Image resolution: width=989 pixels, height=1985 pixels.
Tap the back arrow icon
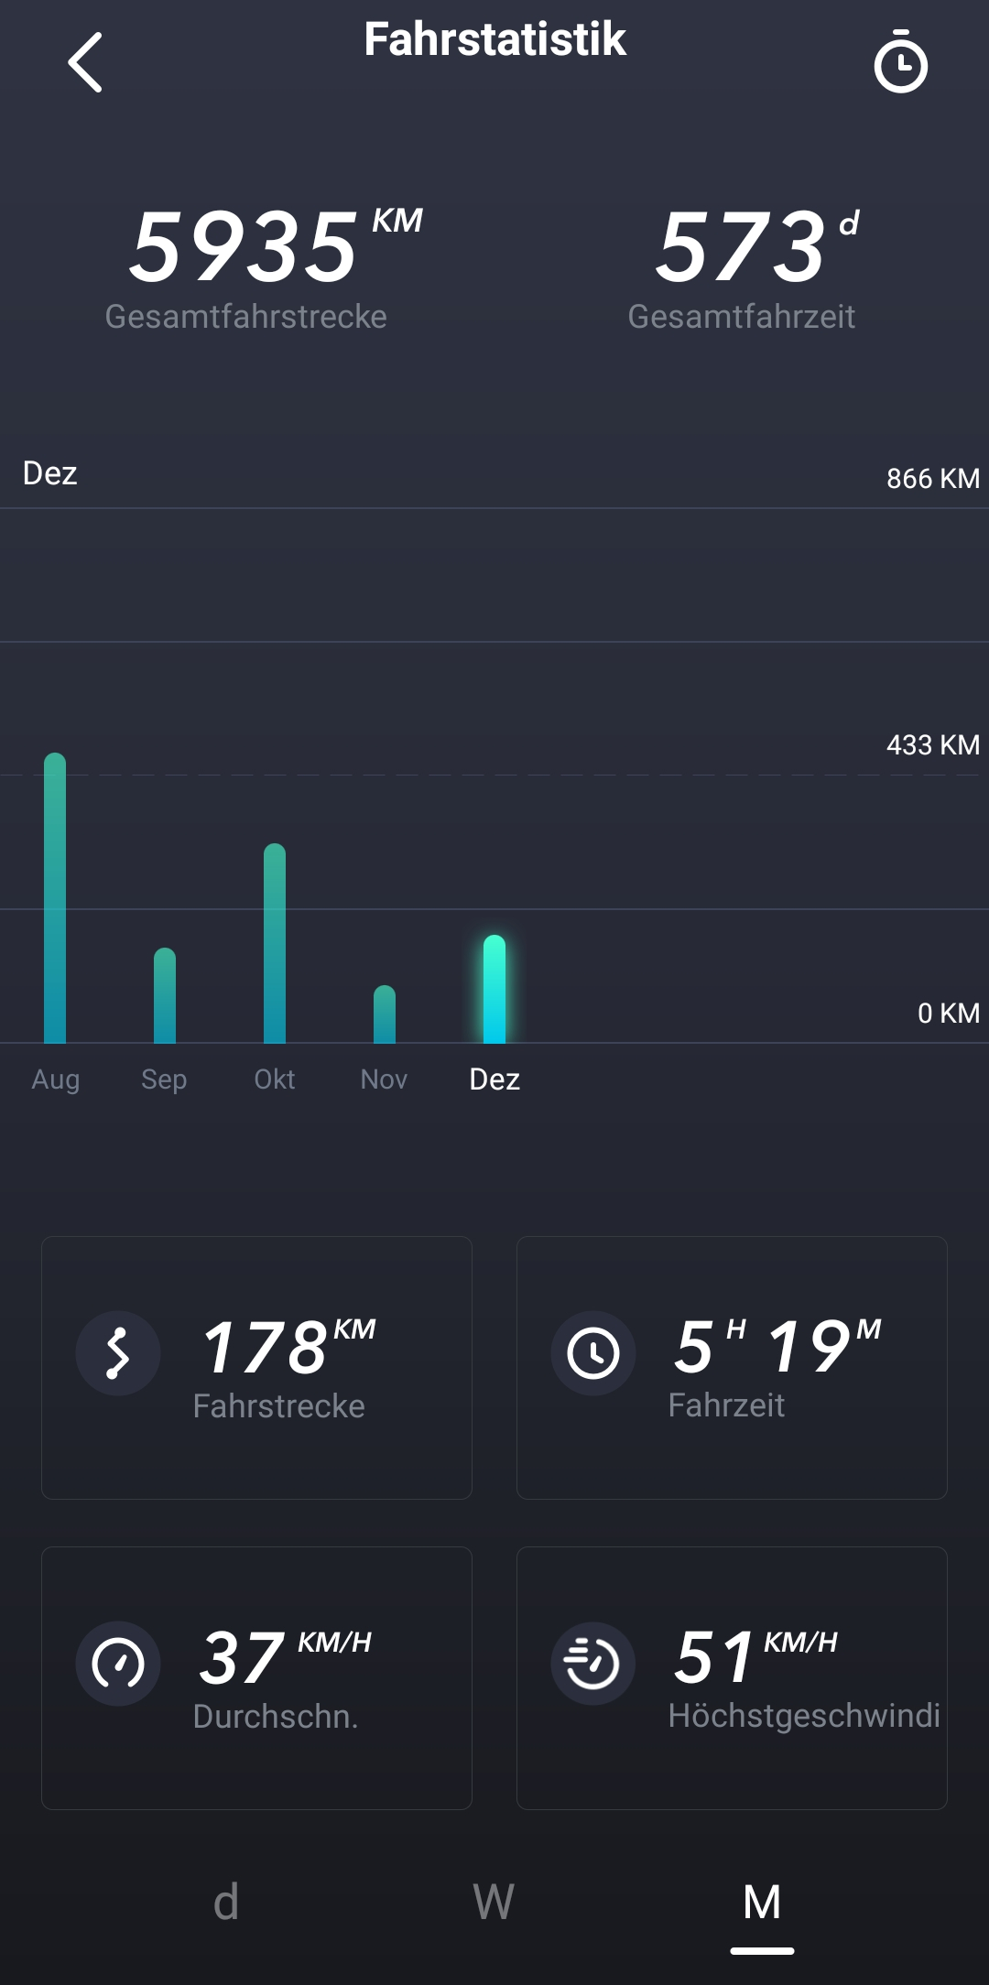click(85, 62)
